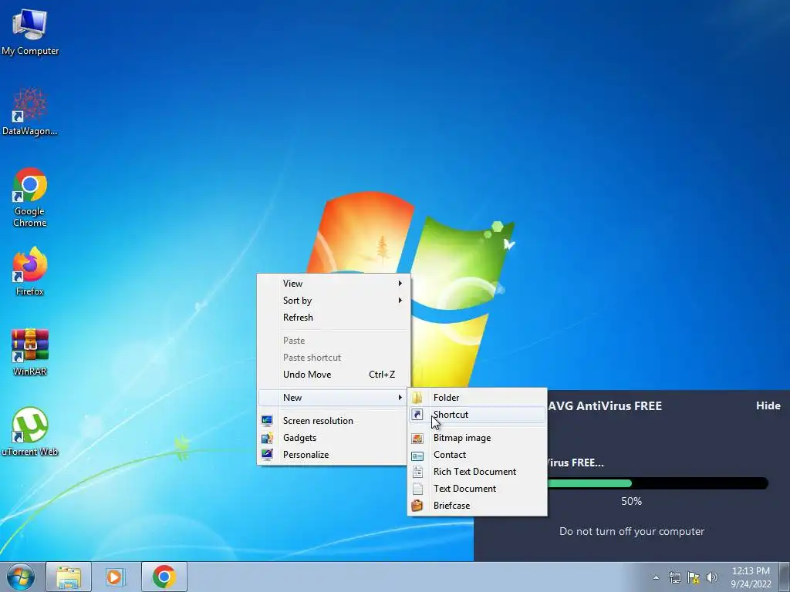Image resolution: width=790 pixels, height=592 pixels.
Task: Create a new Shortcut
Action: (x=477, y=415)
